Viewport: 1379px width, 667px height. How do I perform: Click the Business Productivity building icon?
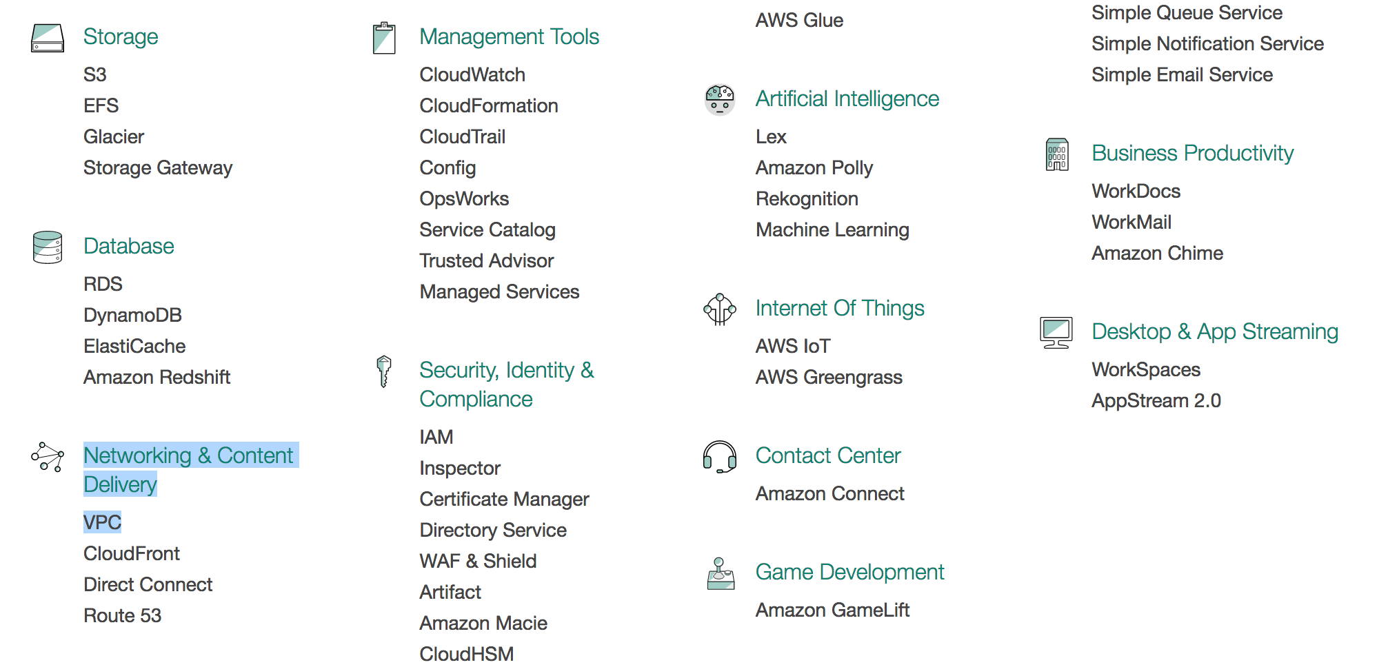click(1057, 154)
